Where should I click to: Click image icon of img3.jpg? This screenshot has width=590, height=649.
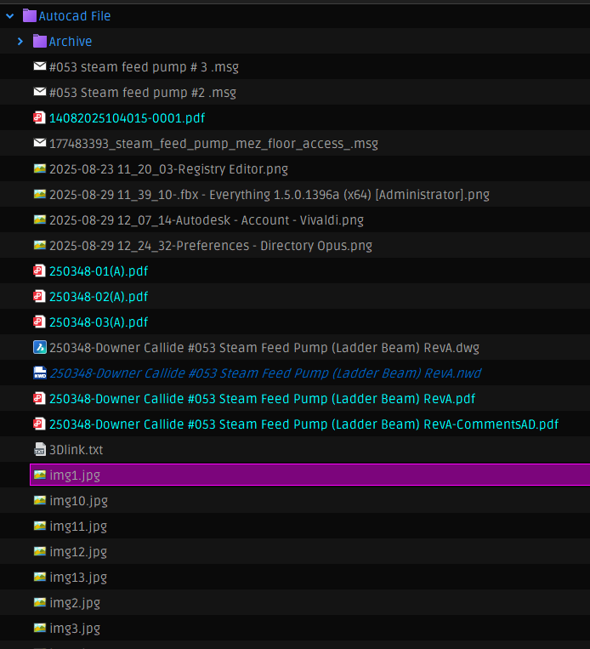click(x=40, y=628)
